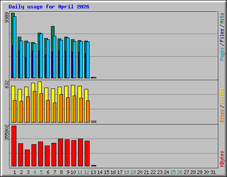Image resolution: width=227 pixels, height=177 pixels.
Task: Click day 15 on the x-axis
Action: [106, 172]
